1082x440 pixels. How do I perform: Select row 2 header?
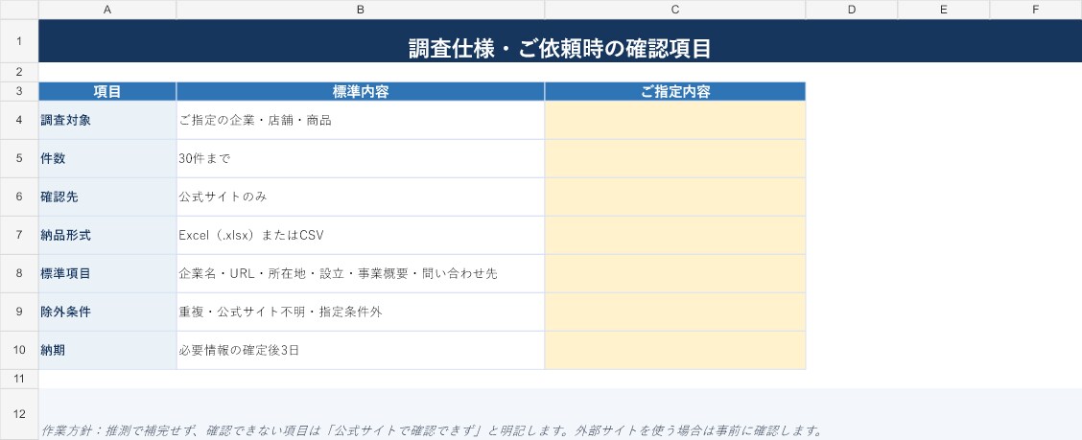[18, 72]
